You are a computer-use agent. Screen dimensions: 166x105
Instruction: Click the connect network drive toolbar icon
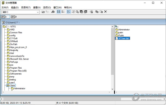coord(43,12)
